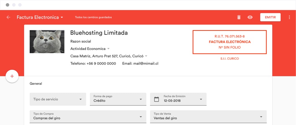Click the General section heading
296x125 pixels.
click(x=36, y=84)
